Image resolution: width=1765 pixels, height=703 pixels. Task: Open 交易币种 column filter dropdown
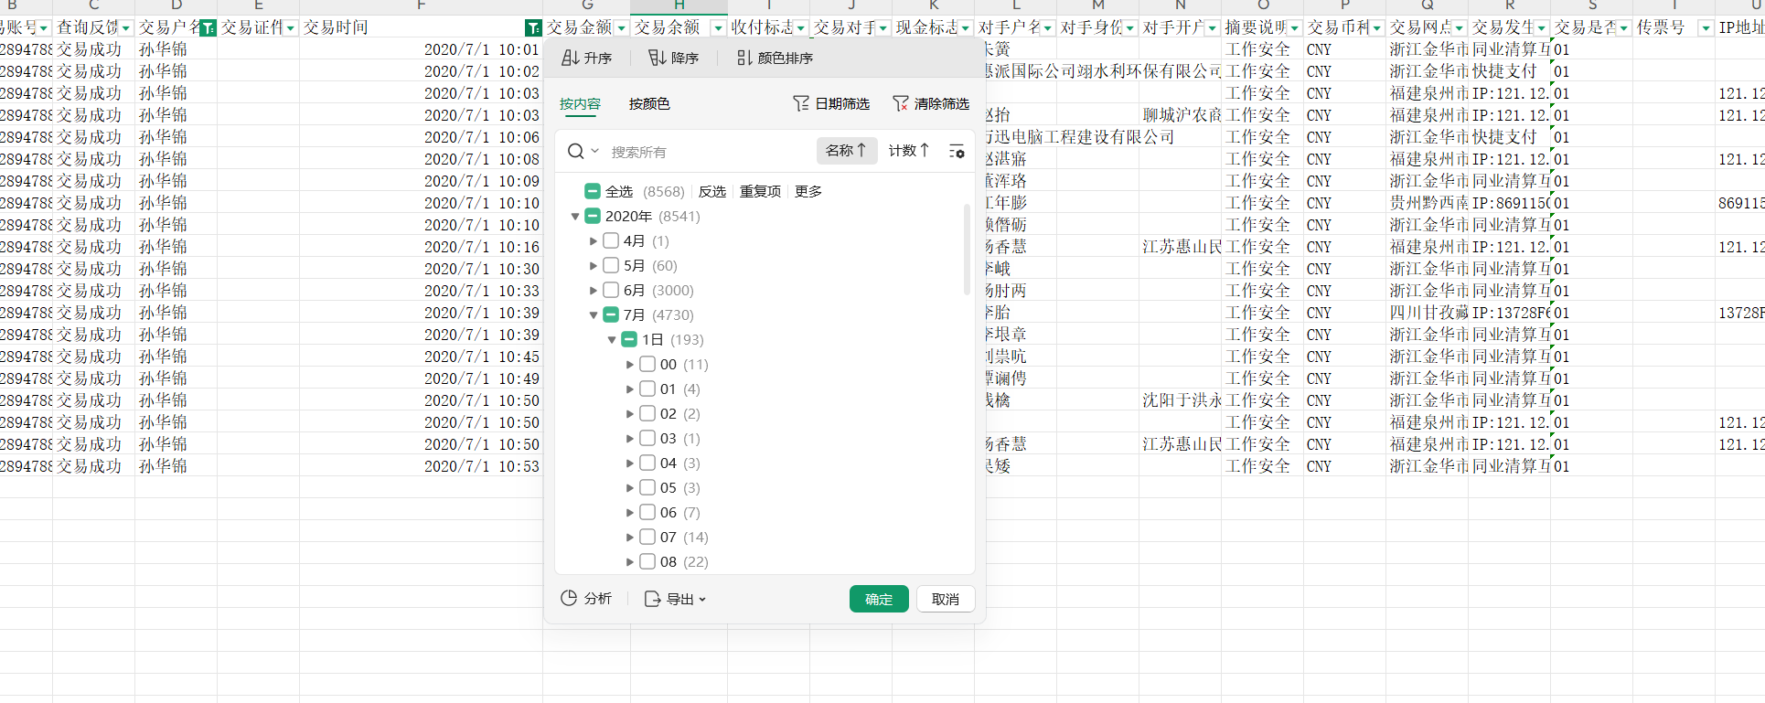(1377, 28)
